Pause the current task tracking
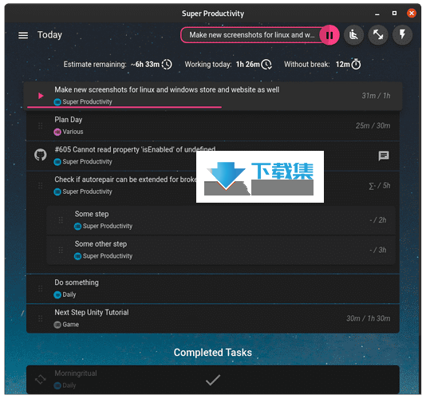The width and height of the screenshot is (426, 399). point(329,35)
